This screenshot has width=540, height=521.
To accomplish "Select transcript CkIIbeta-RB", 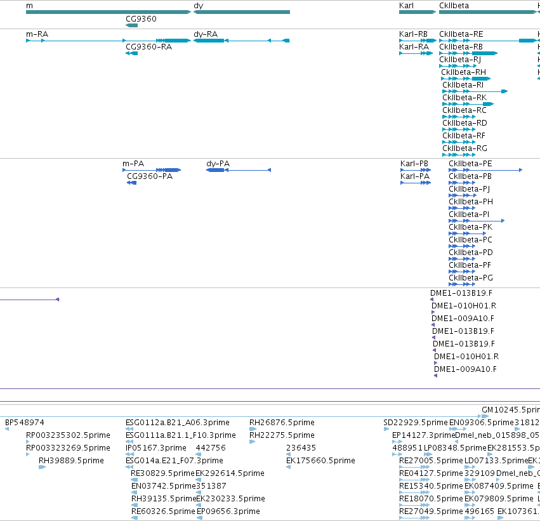I will tap(461, 47).
